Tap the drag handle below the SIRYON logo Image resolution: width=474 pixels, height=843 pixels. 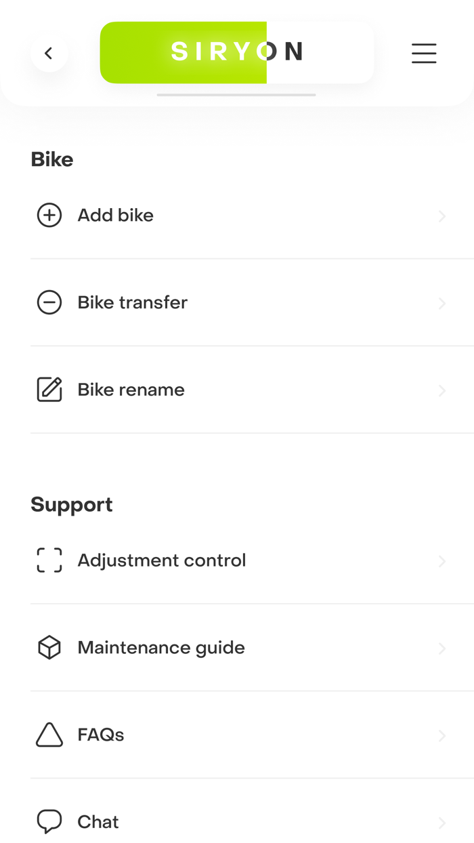[x=236, y=95]
